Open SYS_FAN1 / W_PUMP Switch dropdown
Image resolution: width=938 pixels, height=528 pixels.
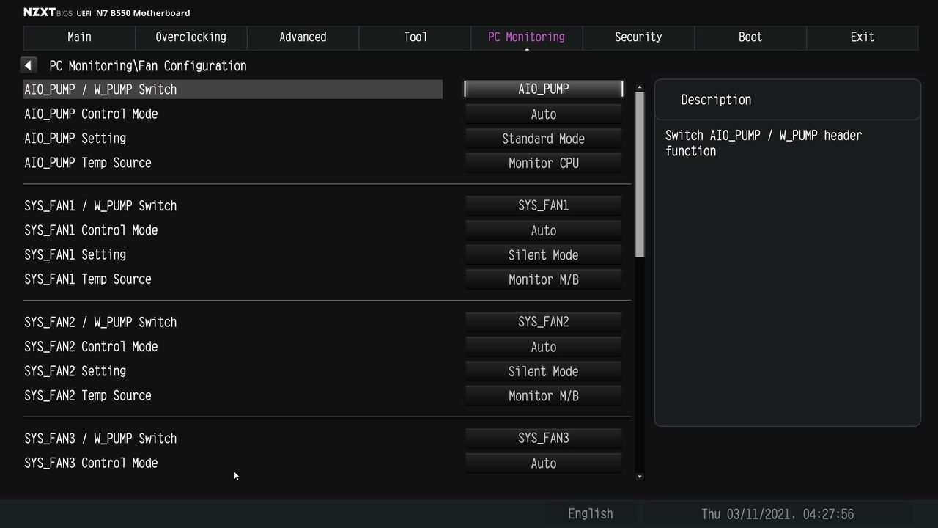[544, 206]
